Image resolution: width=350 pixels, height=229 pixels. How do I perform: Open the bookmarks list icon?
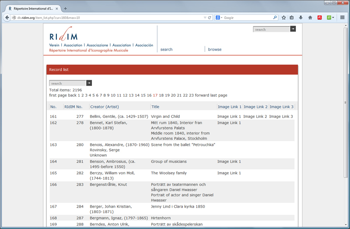click(292, 17)
